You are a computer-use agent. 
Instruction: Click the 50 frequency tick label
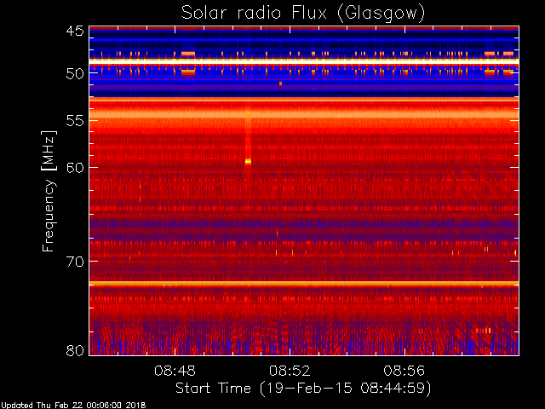pyautogui.click(x=75, y=74)
